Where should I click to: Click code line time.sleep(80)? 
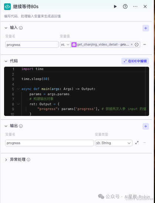35,79
